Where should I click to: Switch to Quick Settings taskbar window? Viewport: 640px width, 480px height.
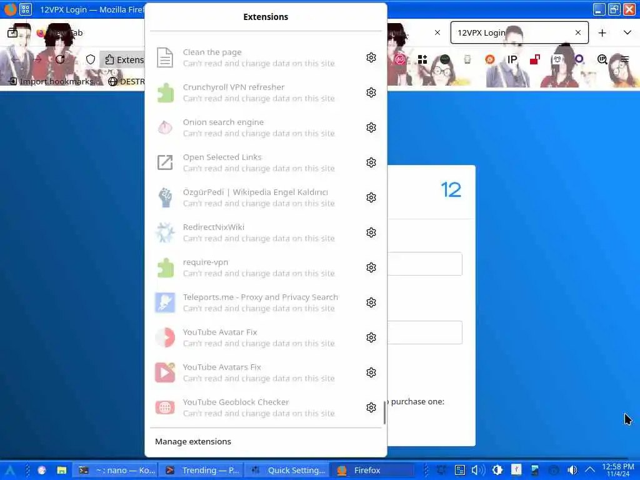(286, 470)
